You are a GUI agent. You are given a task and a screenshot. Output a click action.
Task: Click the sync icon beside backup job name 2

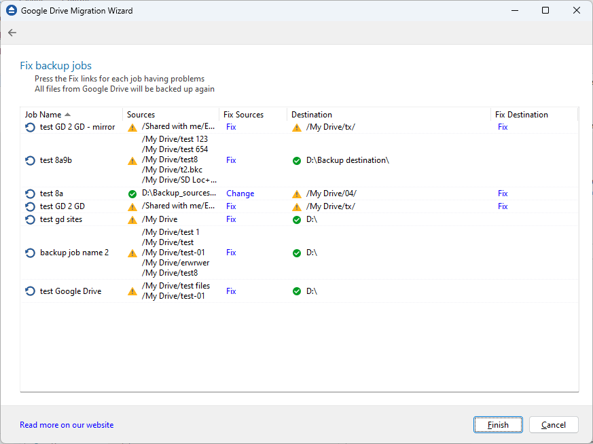coord(29,252)
